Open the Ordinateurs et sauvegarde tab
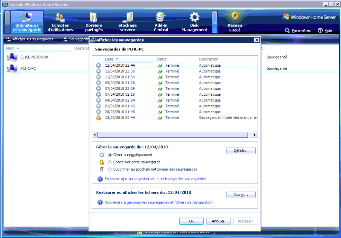Viewport: 341px width, 238px height. click(27, 22)
